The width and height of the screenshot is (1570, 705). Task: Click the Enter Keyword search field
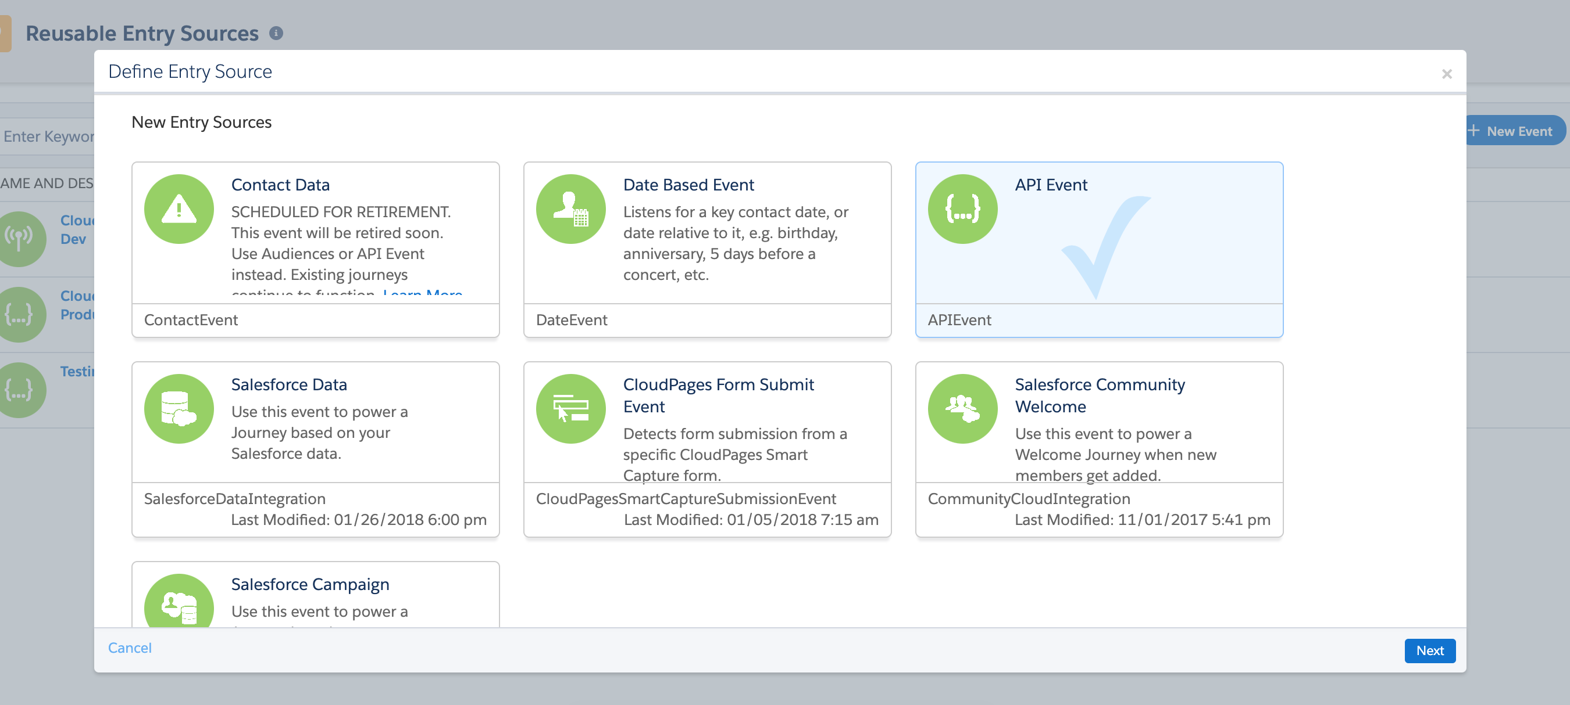(48, 136)
